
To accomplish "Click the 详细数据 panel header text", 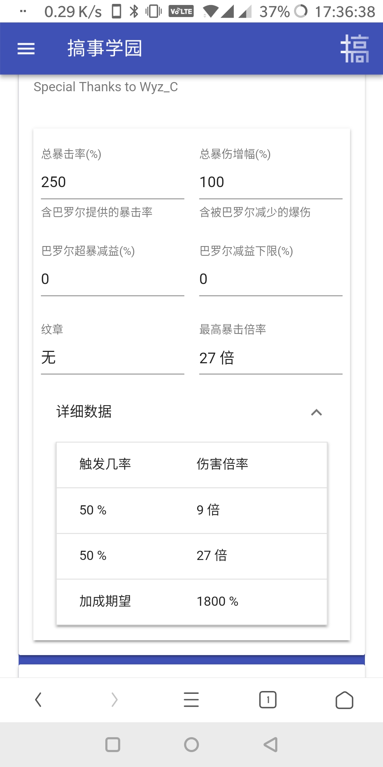I will click(84, 412).
